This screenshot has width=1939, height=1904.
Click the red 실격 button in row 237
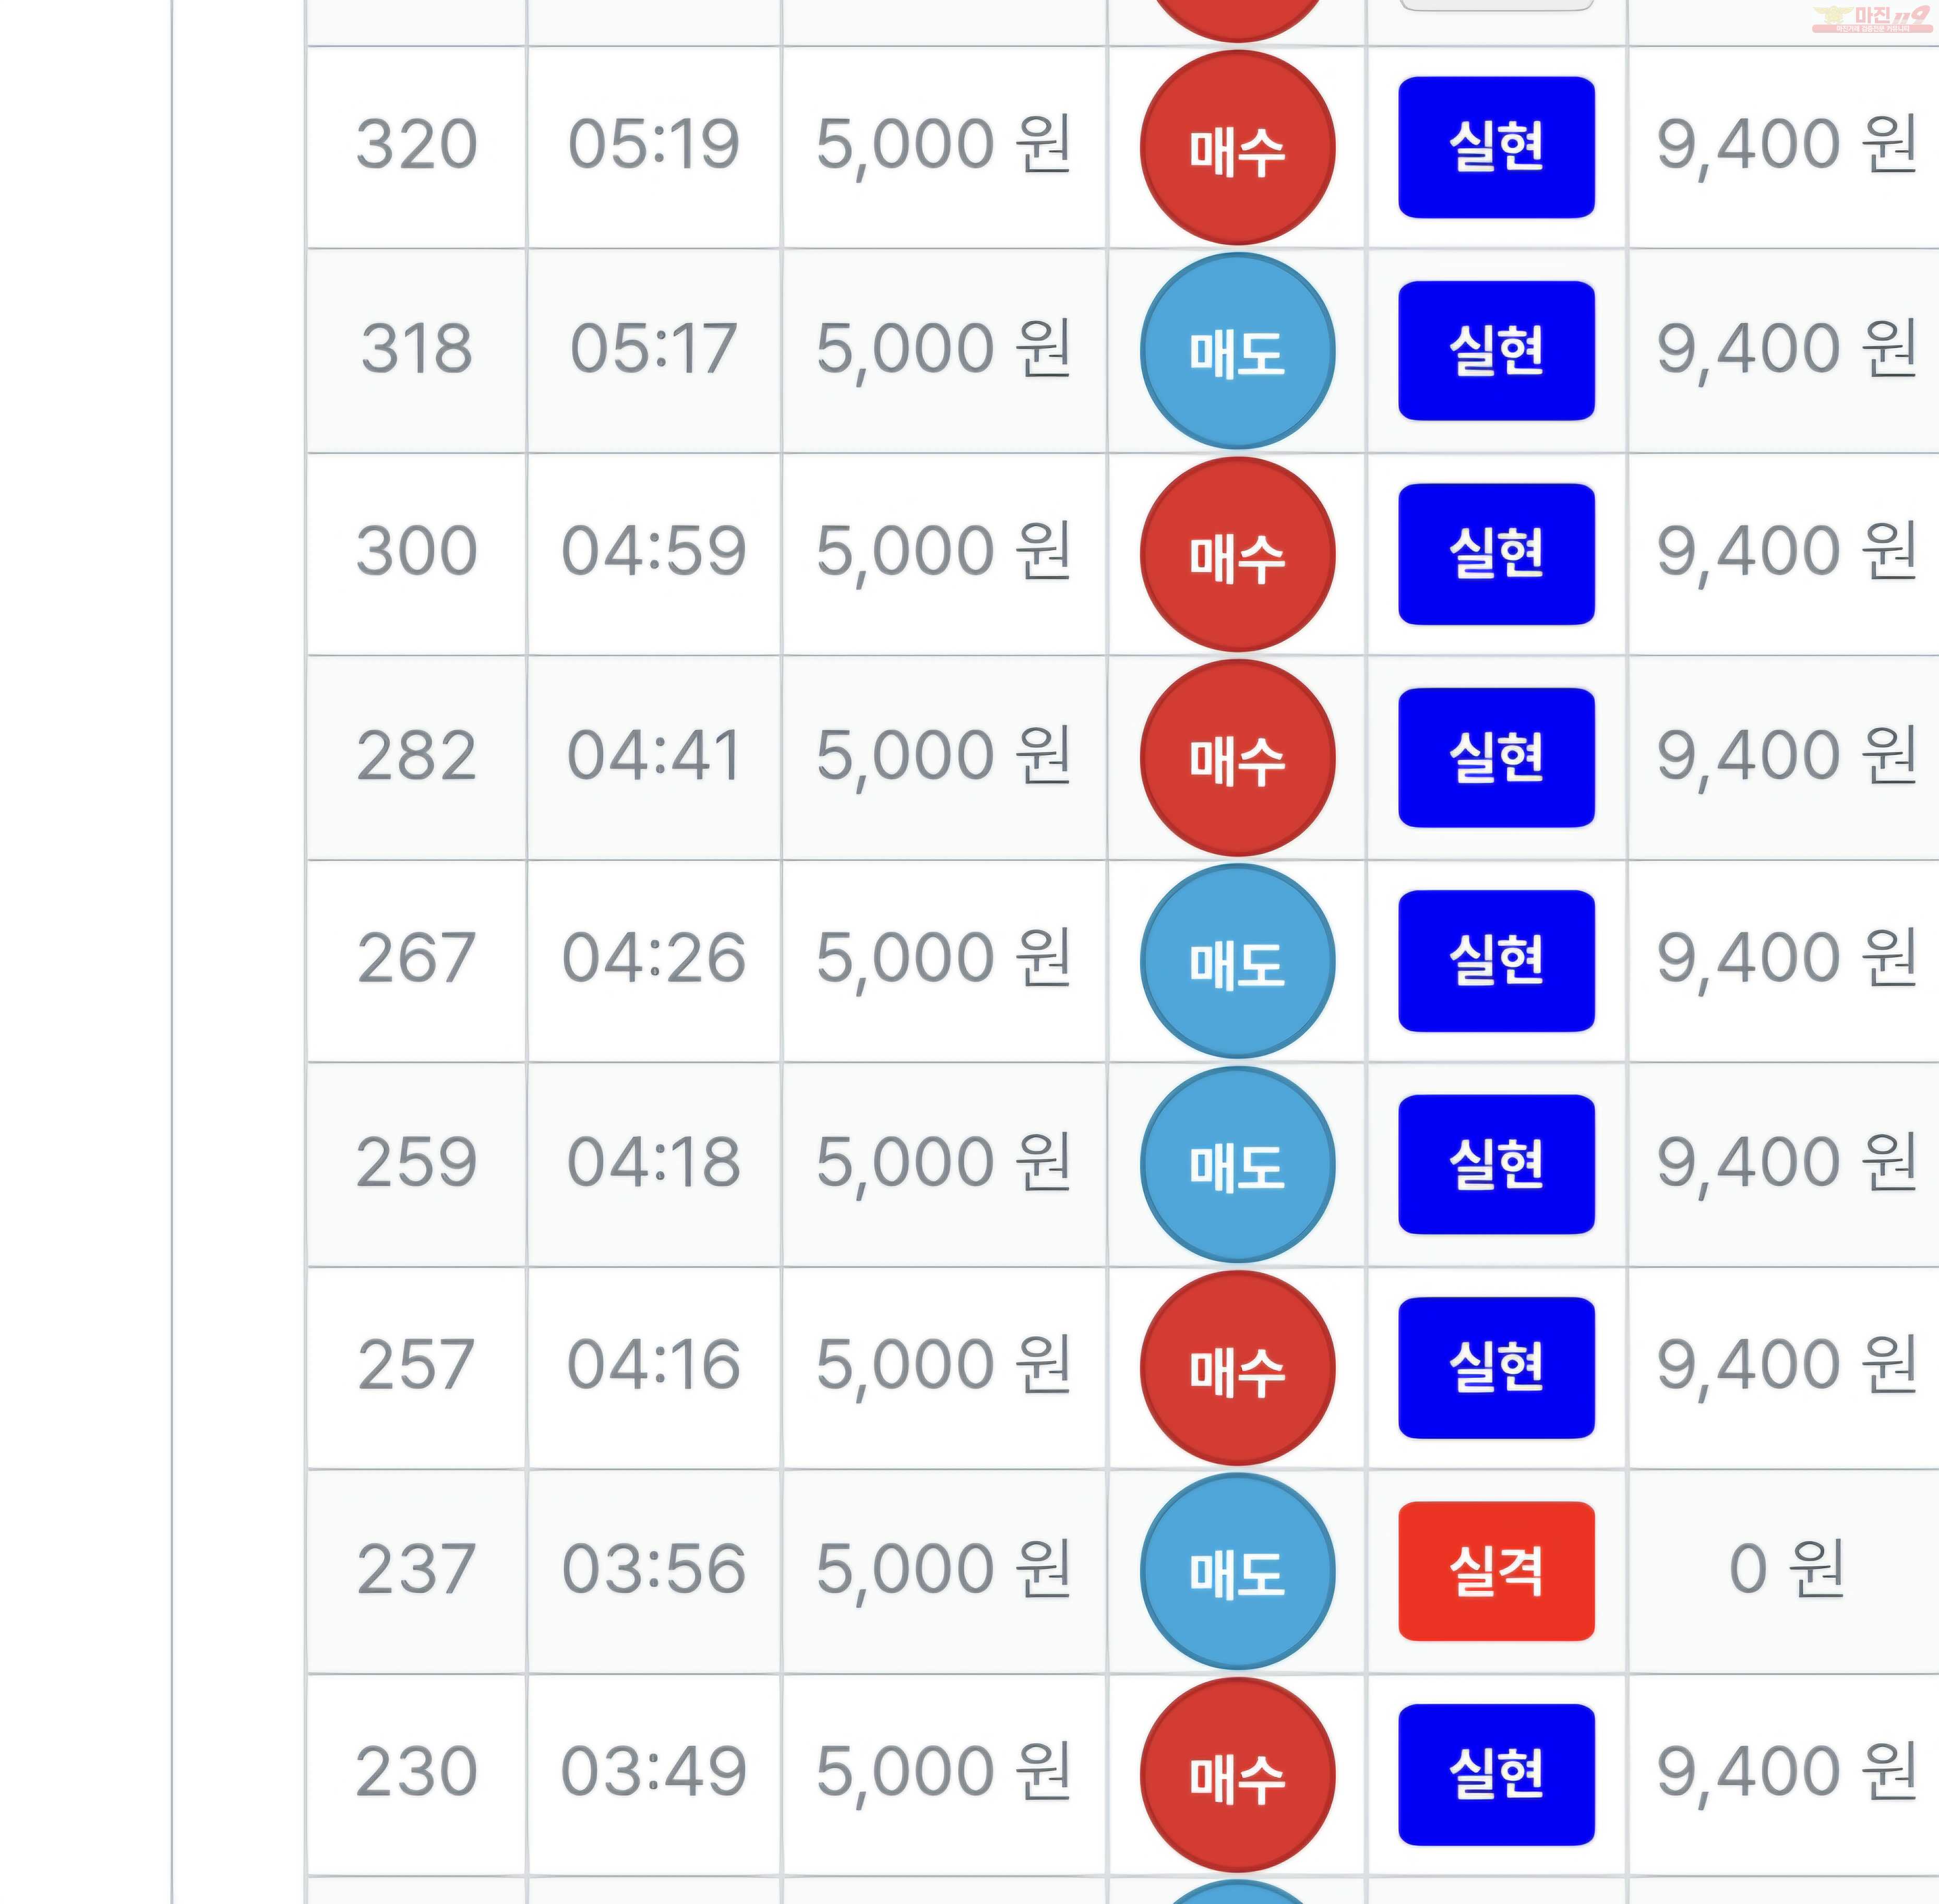tap(1496, 1571)
